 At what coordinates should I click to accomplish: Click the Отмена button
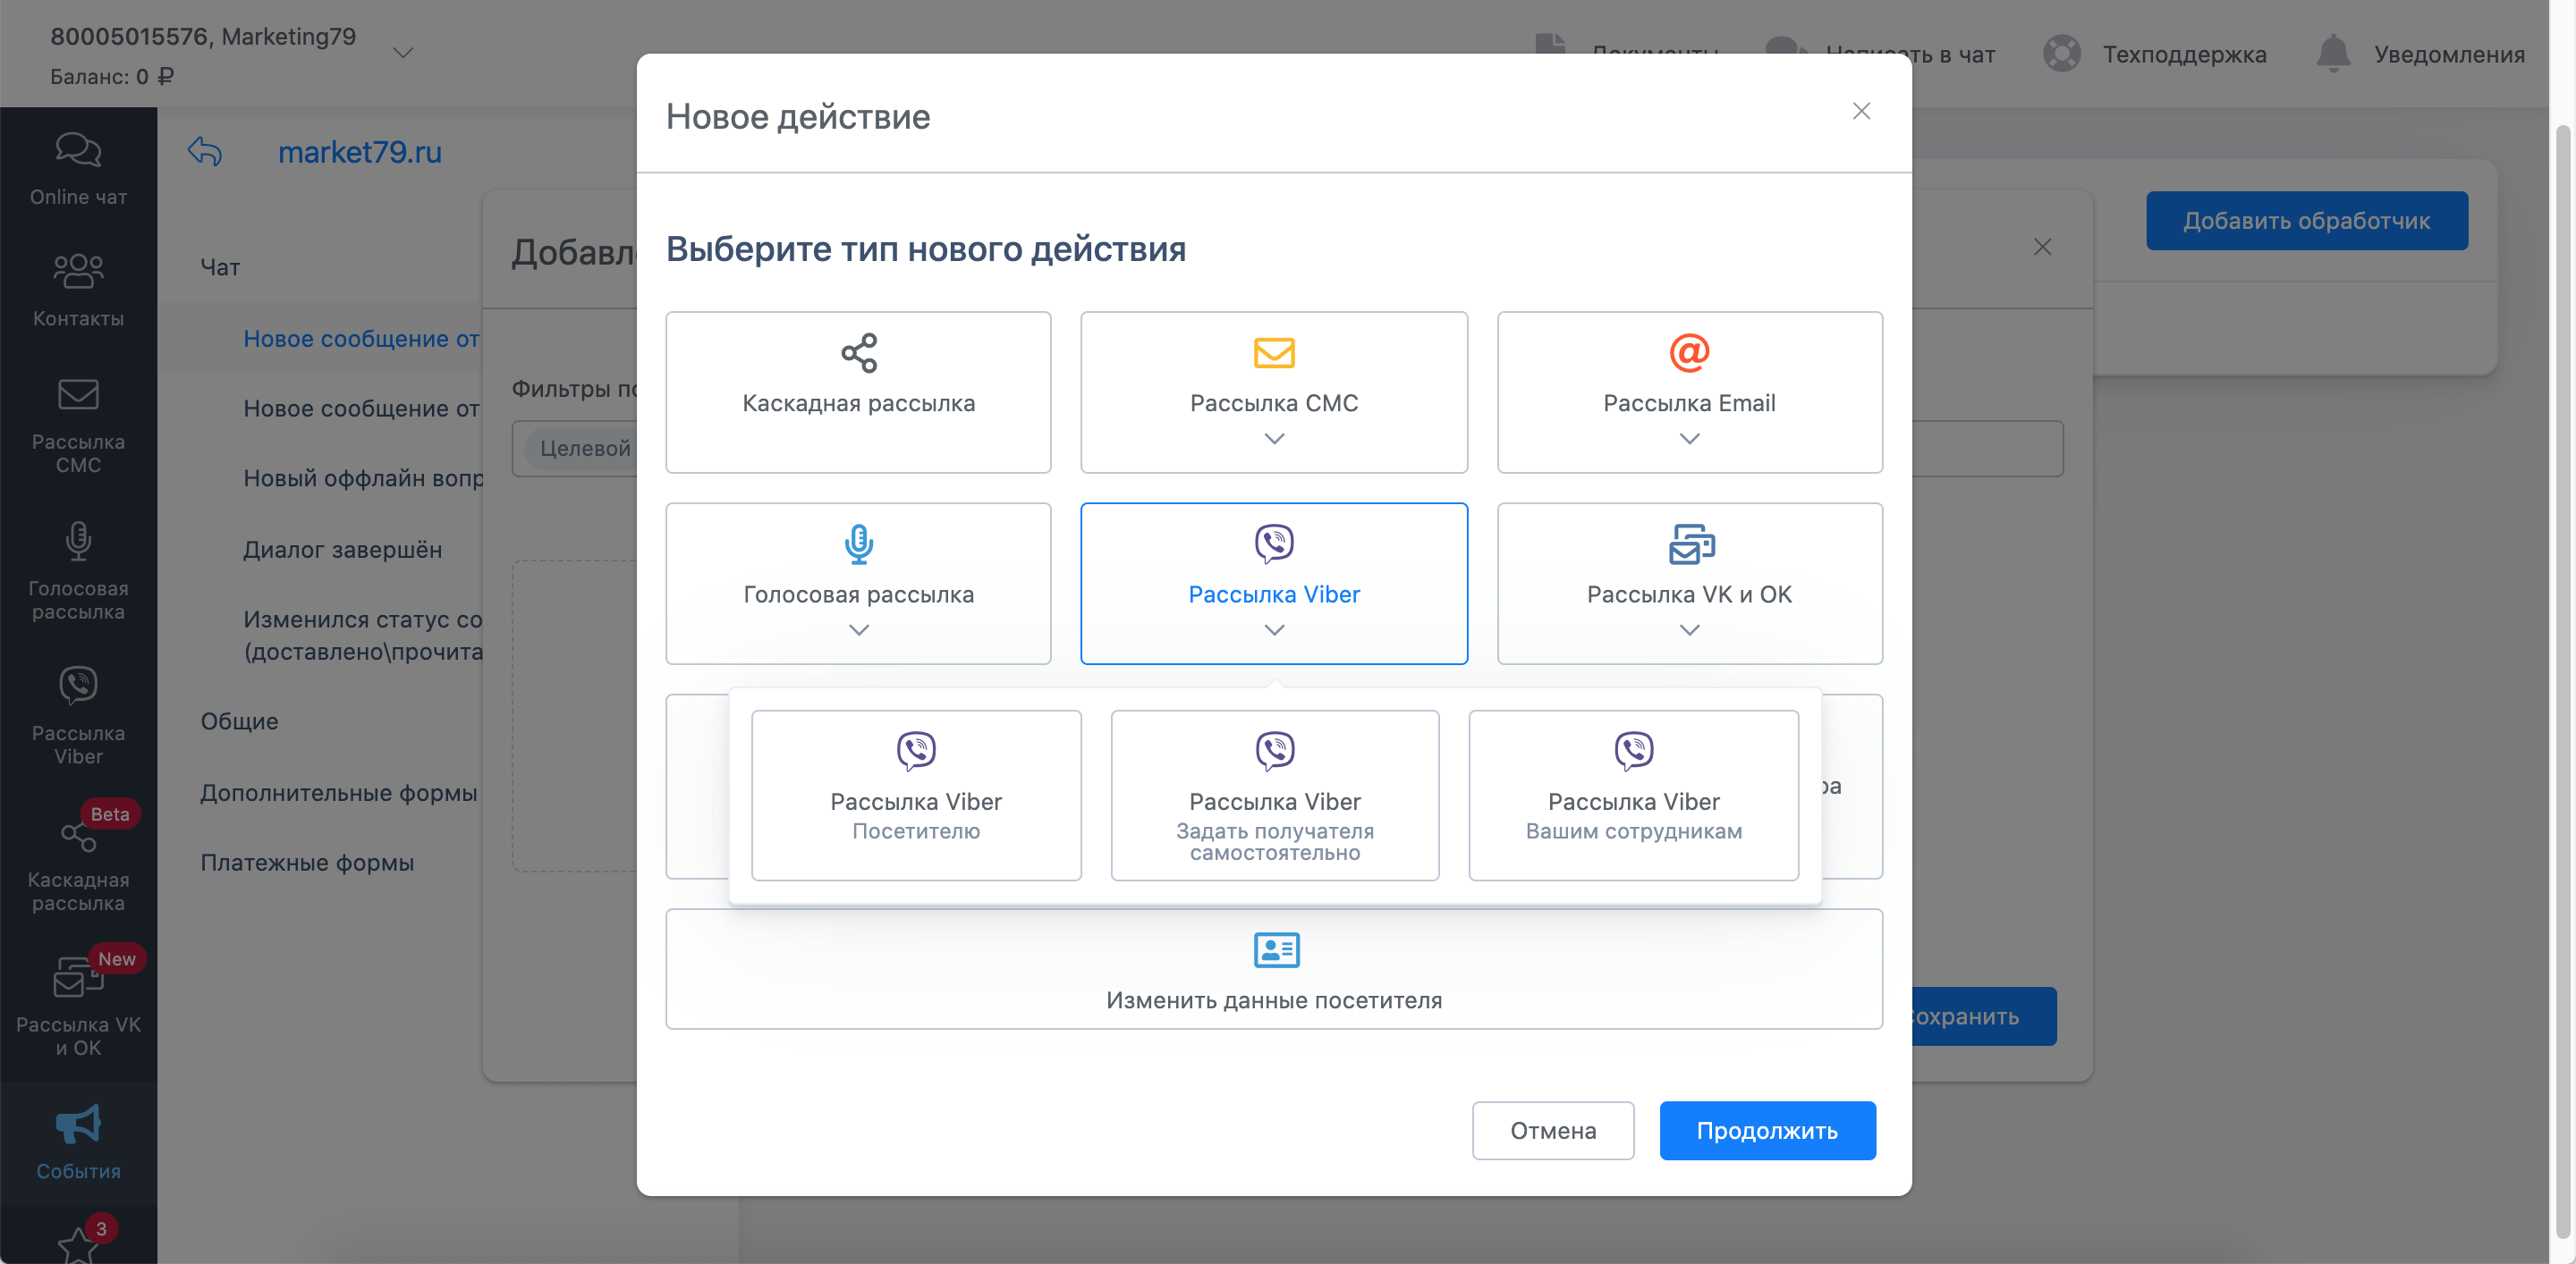[1552, 1130]
